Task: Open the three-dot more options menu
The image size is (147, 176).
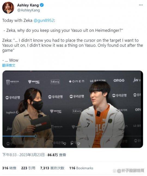Action: [x=141, y=5]
